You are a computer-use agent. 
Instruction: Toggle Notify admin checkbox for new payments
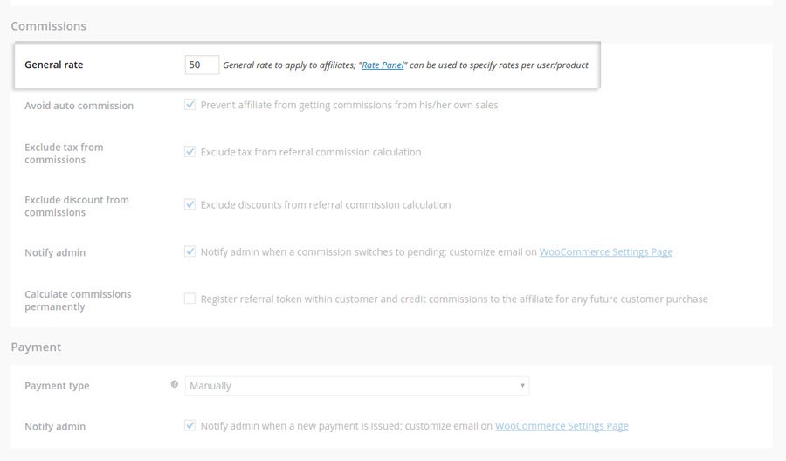click(x=190, y=426)
